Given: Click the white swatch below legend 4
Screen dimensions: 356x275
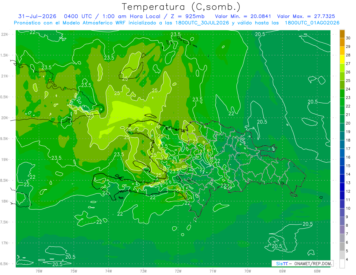Looking at the screenshot, I should (342, 264).
